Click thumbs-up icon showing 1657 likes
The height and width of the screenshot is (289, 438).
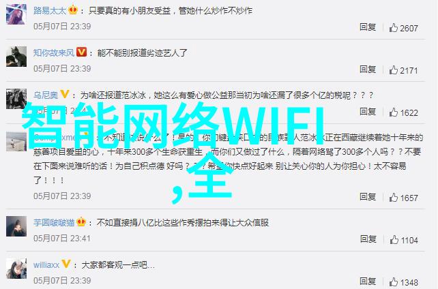pyautogui.click(x=394, y=197)
